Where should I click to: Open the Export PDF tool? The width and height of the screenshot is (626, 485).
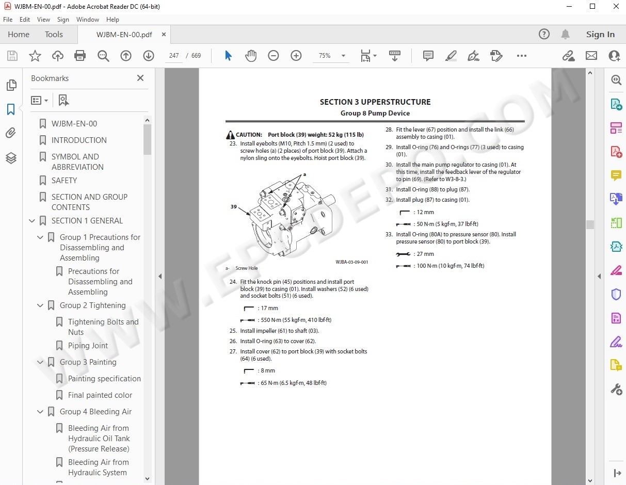(616, 104)
